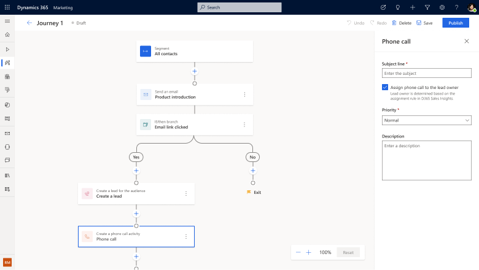The image size is (479, 270).
Task: Open the Dynamics 365 app launcher waffle
Action: pos(7,7)
